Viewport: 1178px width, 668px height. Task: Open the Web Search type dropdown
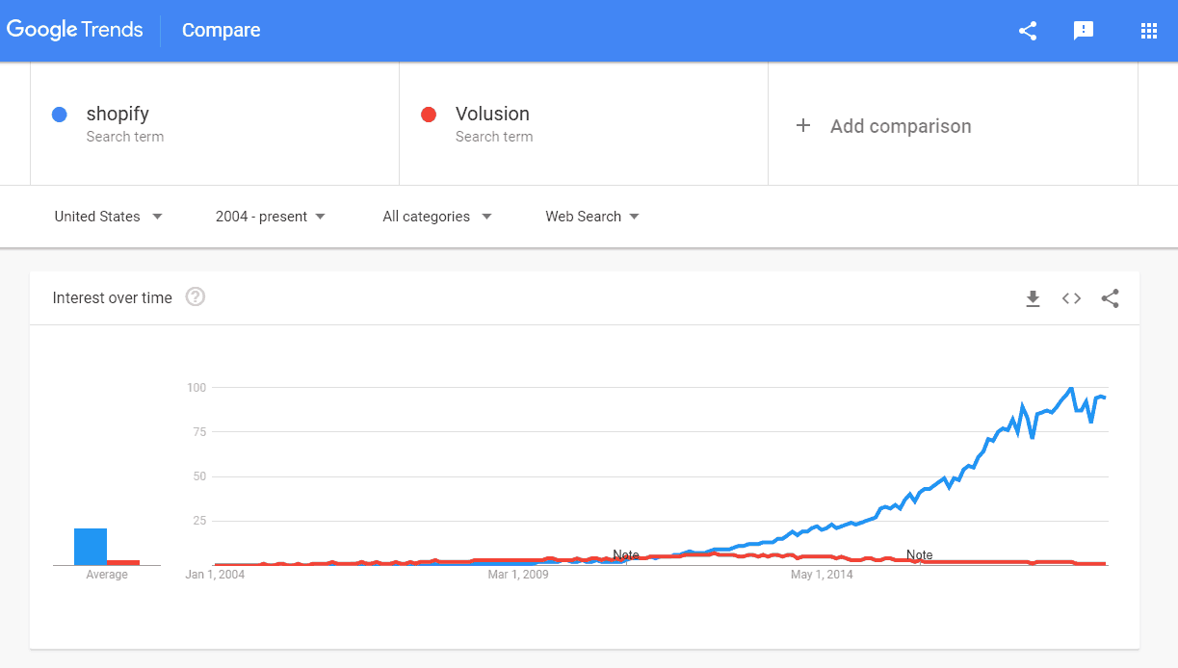pyautogui.click(x=592, y=217)
